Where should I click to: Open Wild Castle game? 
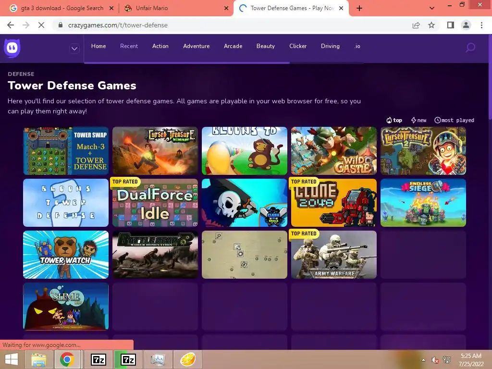[x=334, y=150]
